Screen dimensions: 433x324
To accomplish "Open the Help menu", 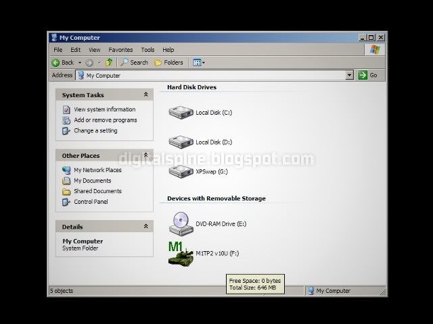I will pyautogui.click(x=168, y=50).
